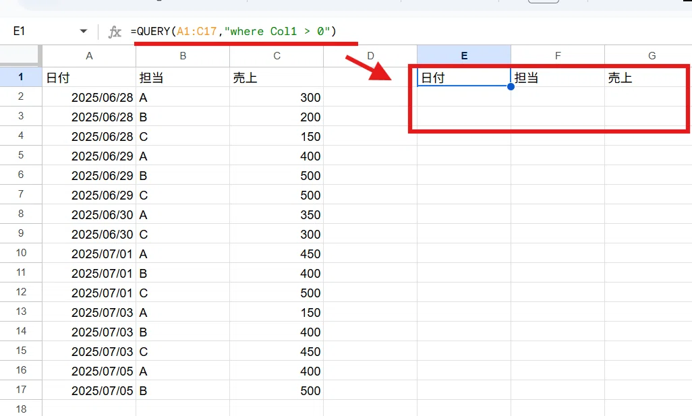Screen dimensions: 692x416
Task: Click the blue fill handle on cell E1
Action: [511, 86]
